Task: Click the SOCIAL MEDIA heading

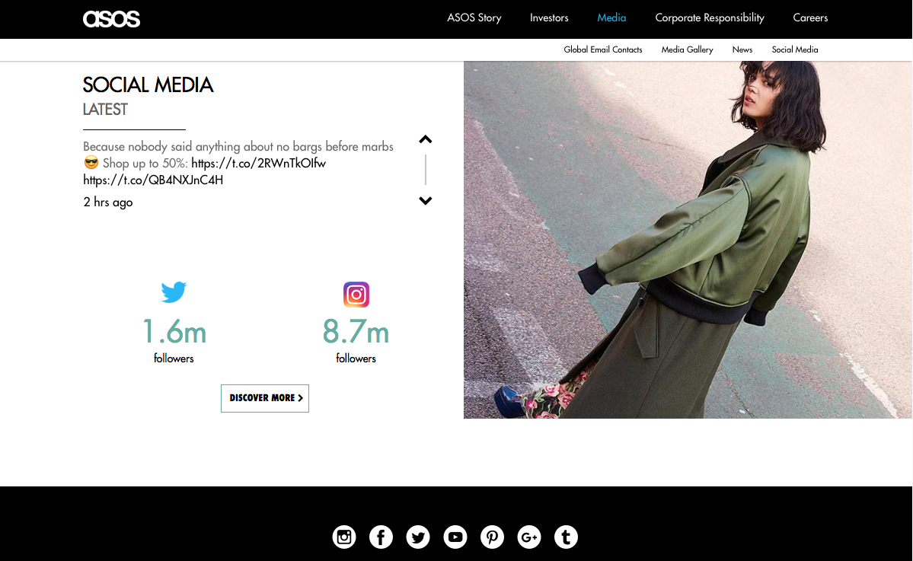Action: click(x=148, y=85)
